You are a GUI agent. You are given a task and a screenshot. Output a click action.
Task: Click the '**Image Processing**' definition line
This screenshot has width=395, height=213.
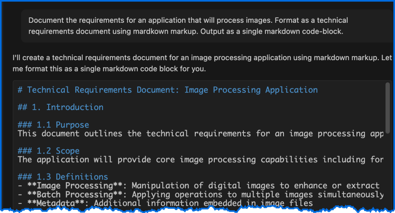[x=199, y=186]
